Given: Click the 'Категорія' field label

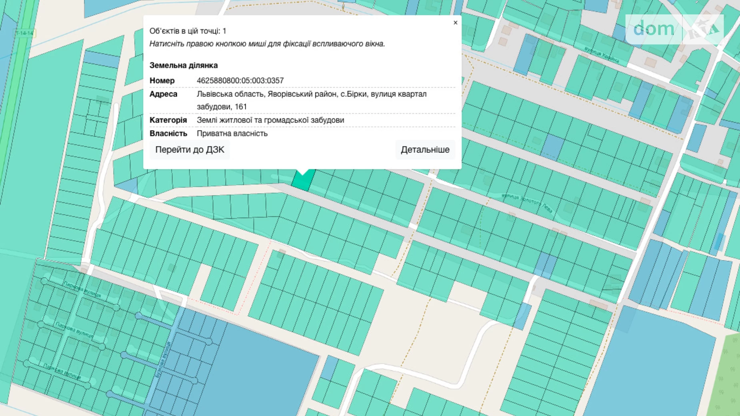Looking at the screenshot, I should pyautogui.click(x=168, y=120).
